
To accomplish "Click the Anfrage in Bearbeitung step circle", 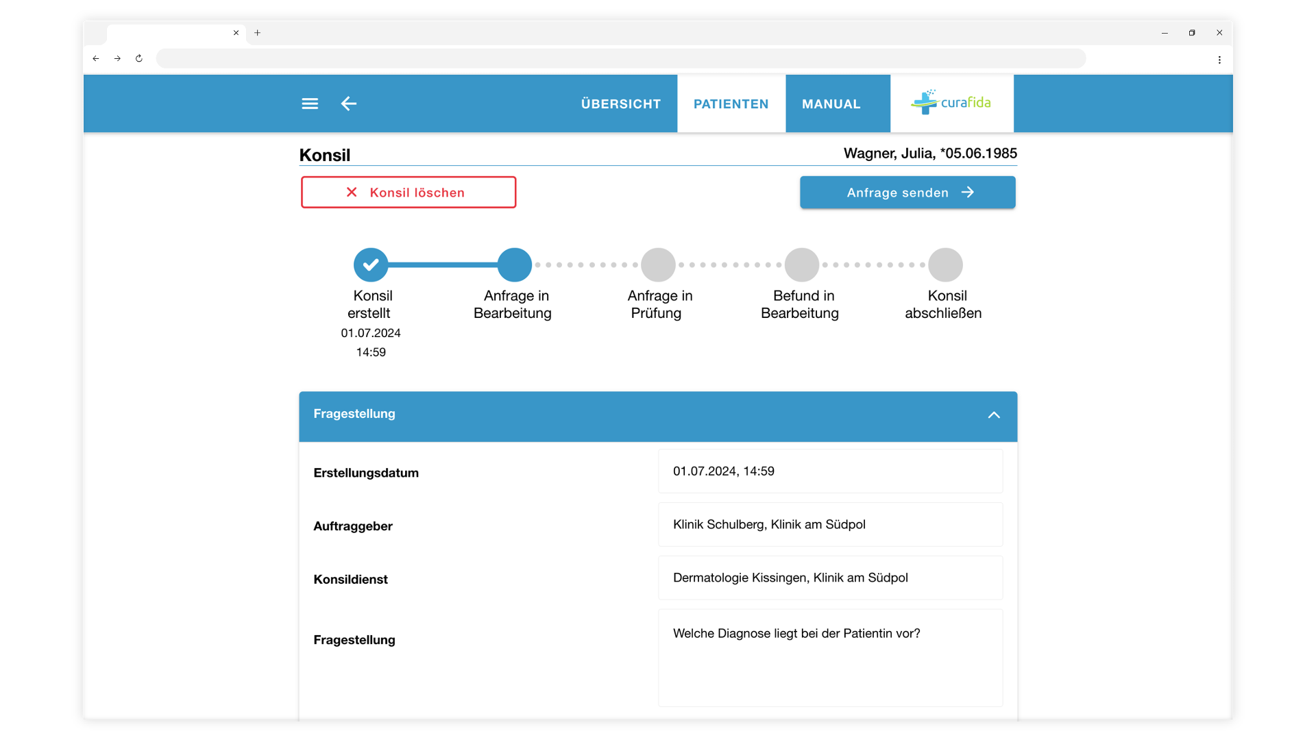I will (x=515, y=265).
